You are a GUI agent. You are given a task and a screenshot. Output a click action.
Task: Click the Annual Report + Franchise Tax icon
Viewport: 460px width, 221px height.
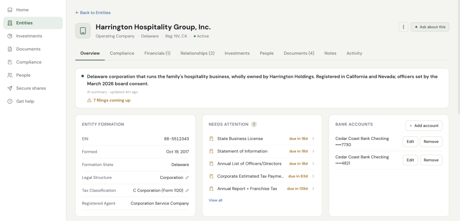tap(211, 189)
